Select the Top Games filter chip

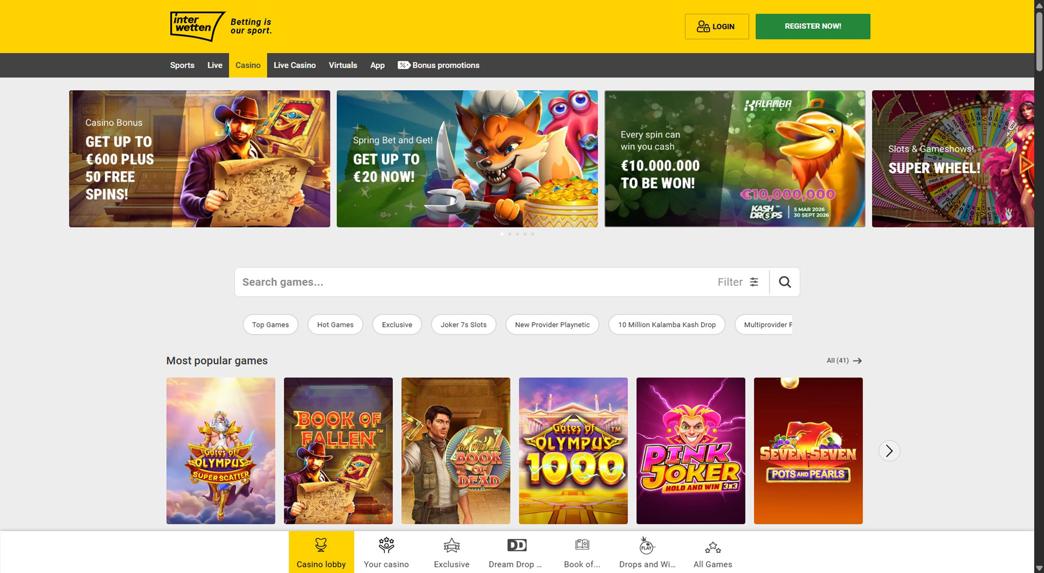tap(270, 324)
